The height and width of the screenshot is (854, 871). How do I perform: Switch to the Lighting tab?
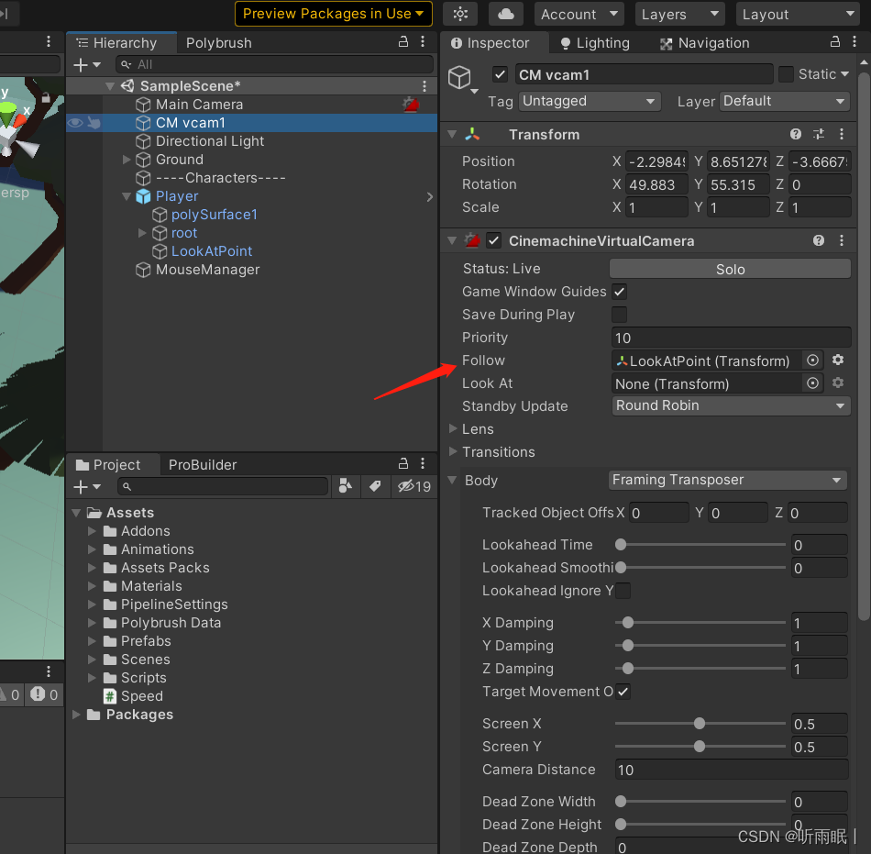595,43
